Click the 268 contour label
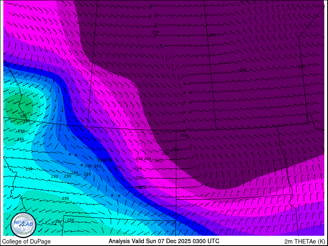Image resolution: width=328 pixels, height=246 pixels. coord(138,168)
